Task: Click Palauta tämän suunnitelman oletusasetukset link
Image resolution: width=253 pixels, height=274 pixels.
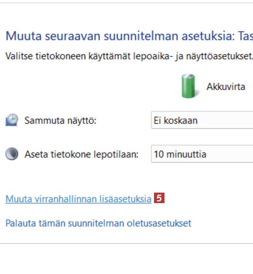Action: [x=98, y=223]
